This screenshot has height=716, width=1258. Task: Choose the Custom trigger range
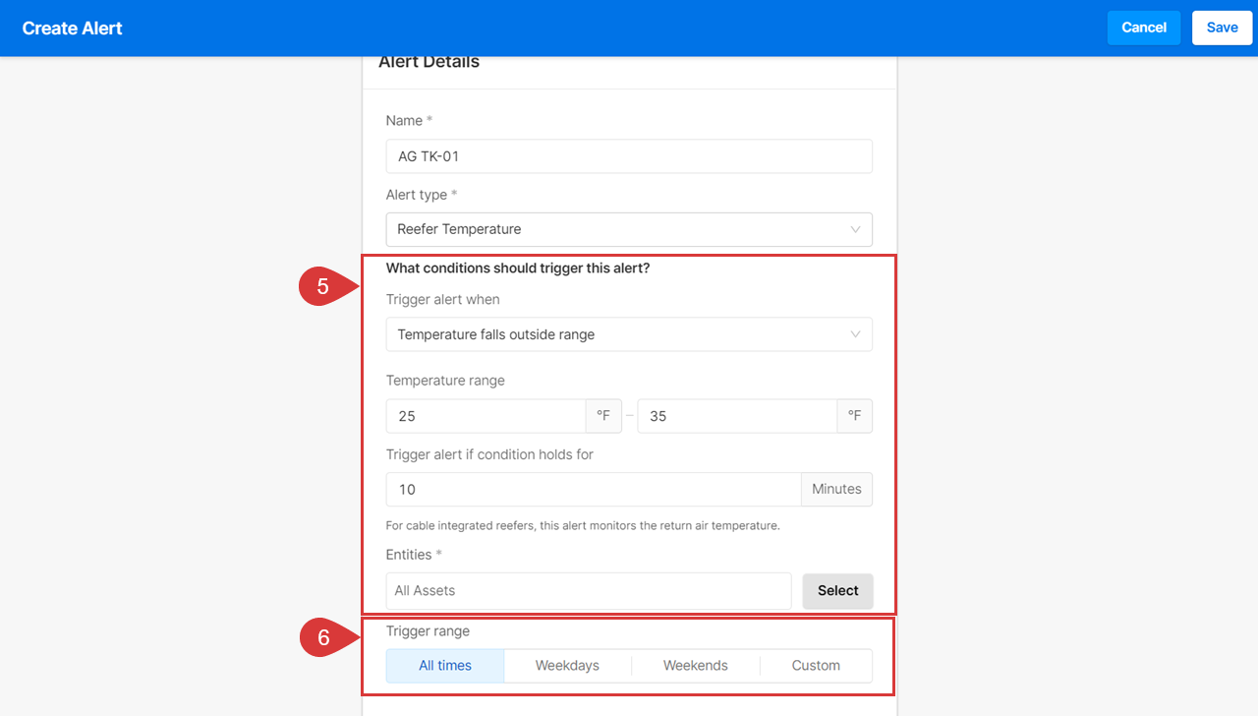coord(816,666)
